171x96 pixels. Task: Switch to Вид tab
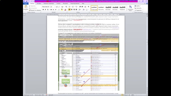83,3
